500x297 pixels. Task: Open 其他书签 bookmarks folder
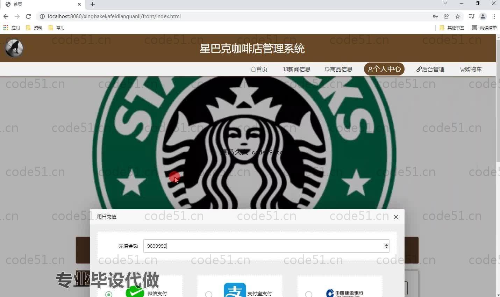coord(452,28)
